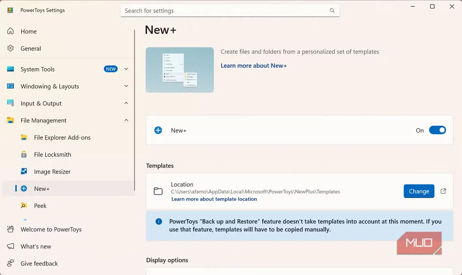Viewport: 462px width, 275px height.
Task: Maximize the PowerToys Settings window
Action: pyautogui.click(x=432, y=7)
